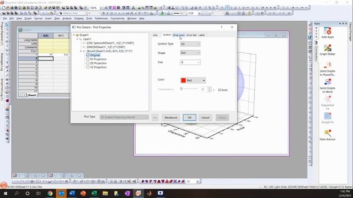Open the Shape dropdown
The height and width of the screenshot is (198, 353).
(190, 53)
